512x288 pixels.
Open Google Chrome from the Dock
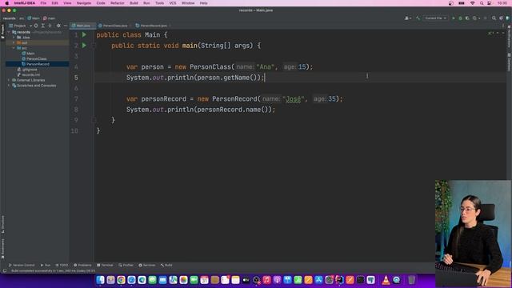click(121, 280)
